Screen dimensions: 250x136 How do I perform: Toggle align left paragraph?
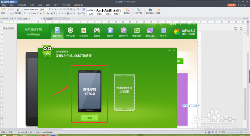pyautogui.click(x=60, y=13)
